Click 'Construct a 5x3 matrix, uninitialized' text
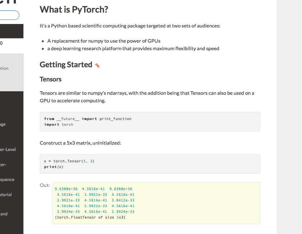Image resolution: width=302 pixels, height=234 pixels. (80, 143)
